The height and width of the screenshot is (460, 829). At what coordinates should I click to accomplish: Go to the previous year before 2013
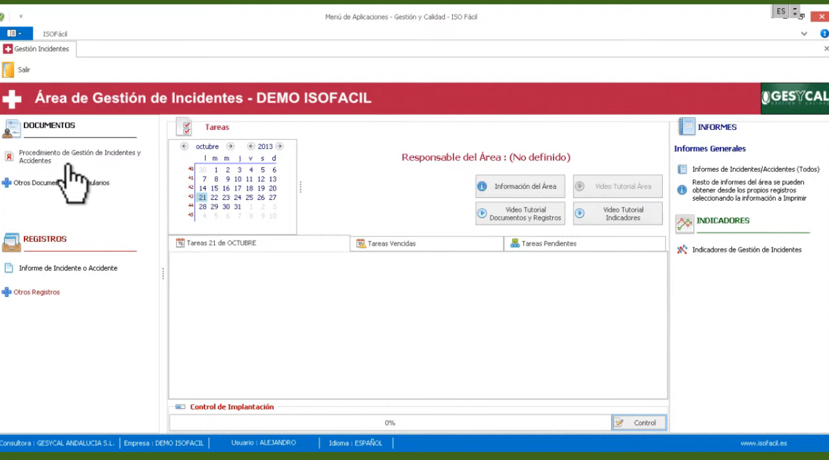tap(251, 146)
